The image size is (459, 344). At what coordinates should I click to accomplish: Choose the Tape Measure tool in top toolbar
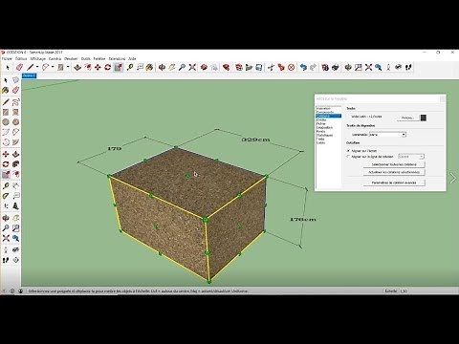click(x=130, y=67)
